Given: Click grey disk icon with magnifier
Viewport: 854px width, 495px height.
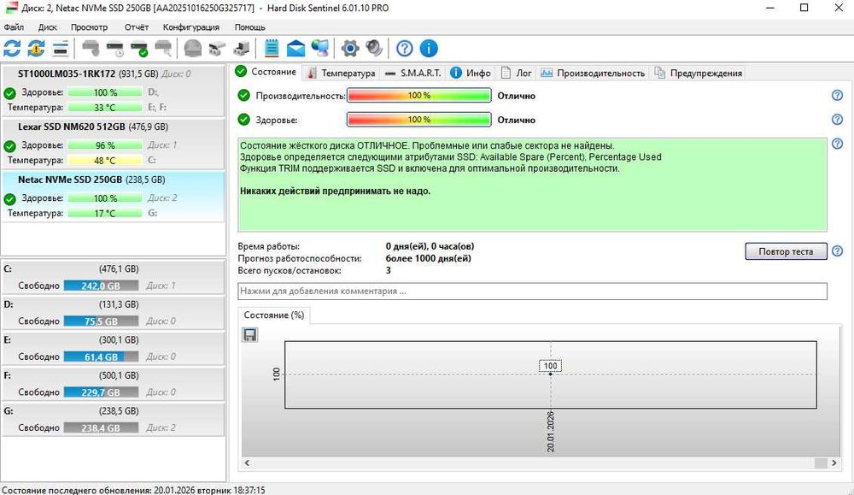Looking at the screenshot, I should pyautogui.click(x=163, y=49).
